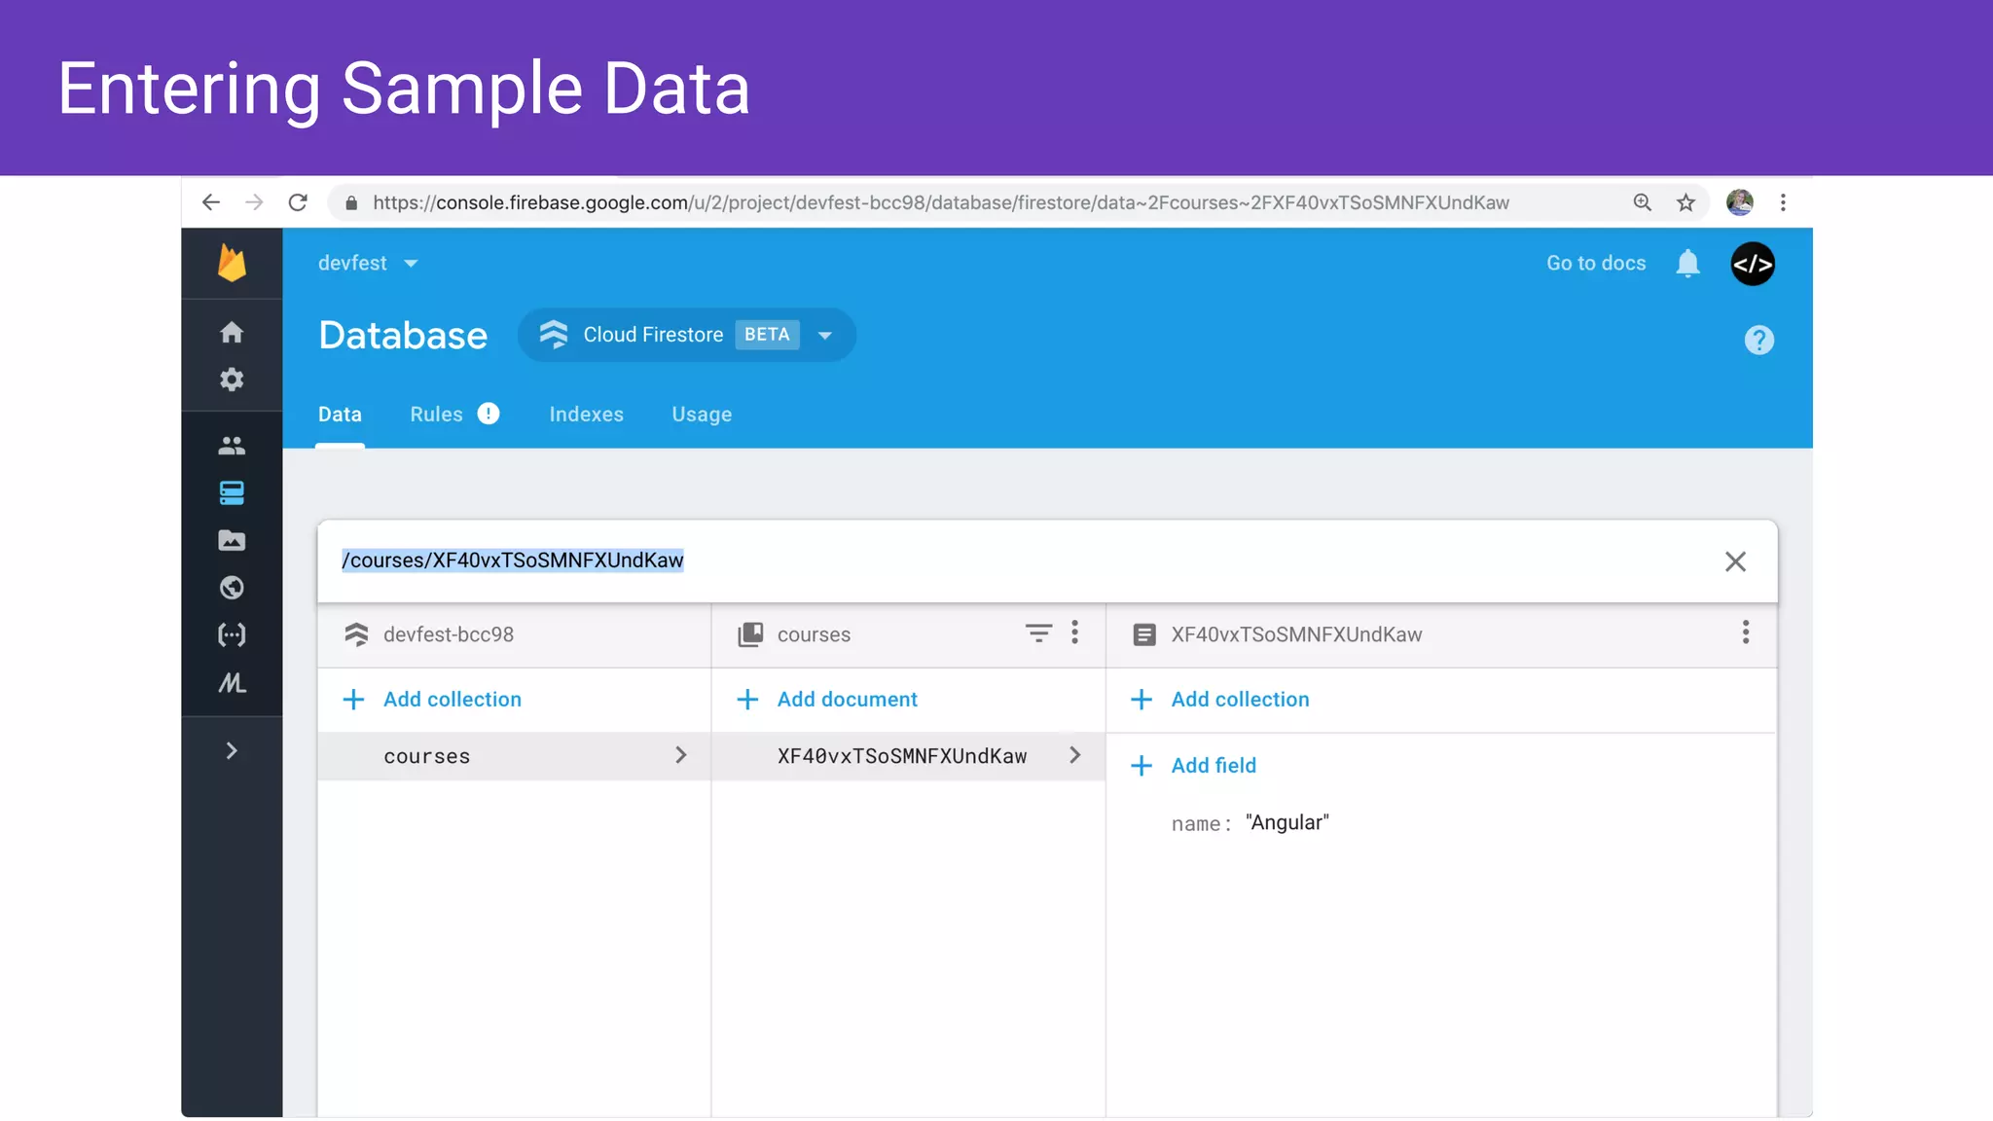
Task: Switch to the Indexes tab
Action: (586, 414)
